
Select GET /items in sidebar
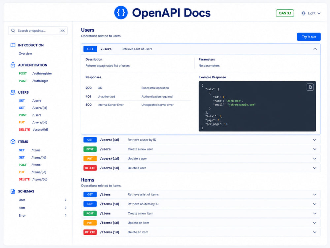coord(29,150)
